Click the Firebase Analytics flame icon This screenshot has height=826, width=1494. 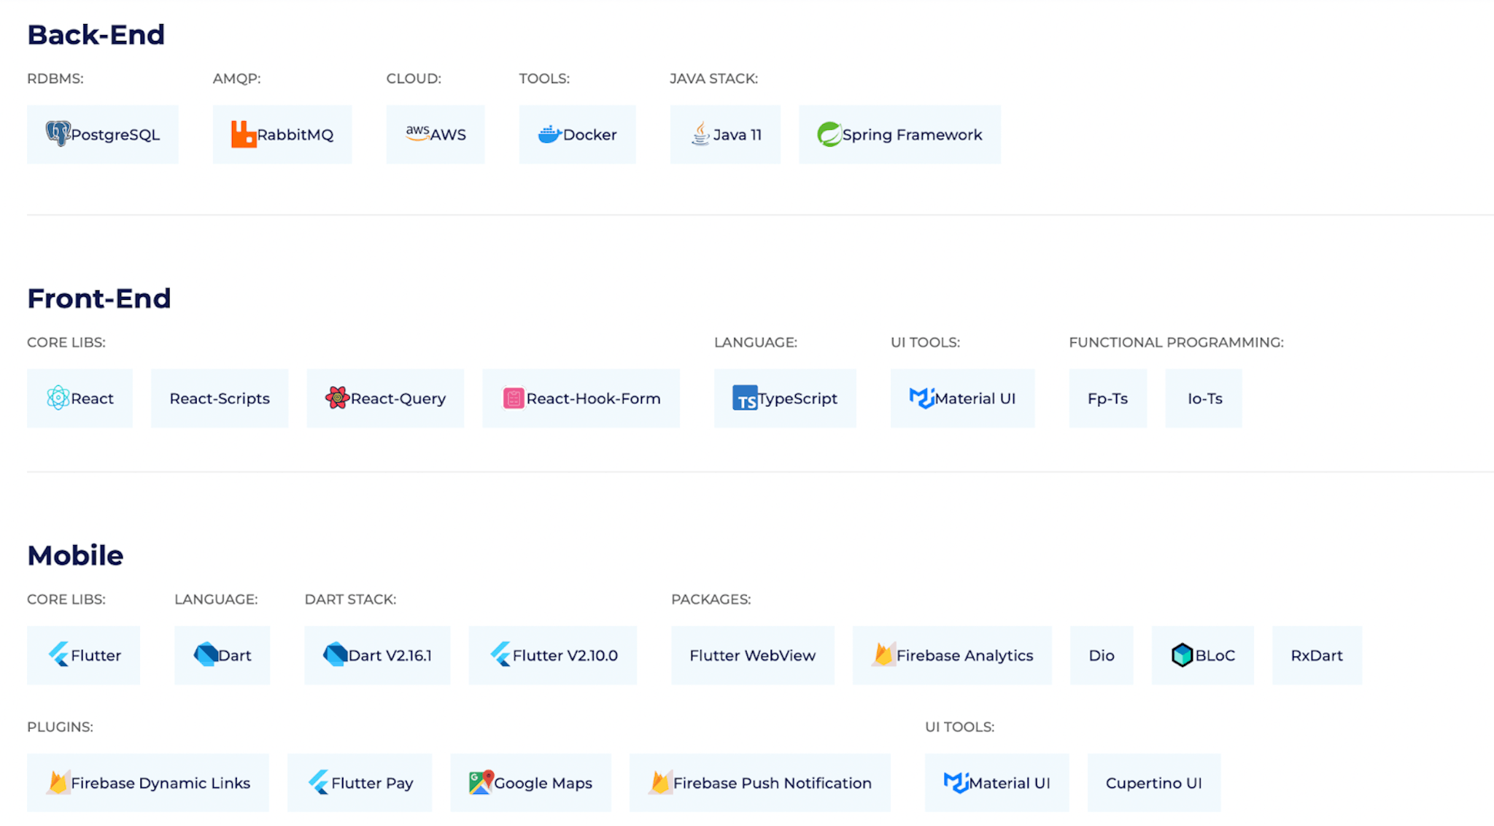point(885,655)
